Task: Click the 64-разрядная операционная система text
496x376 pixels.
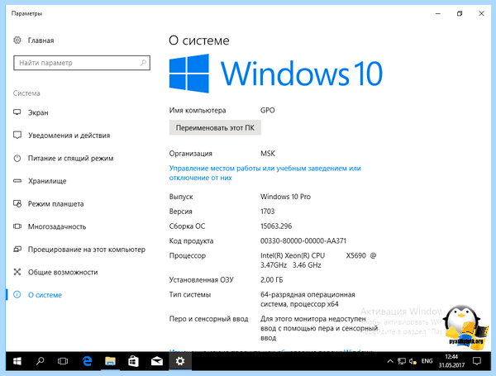Action: tap(308, 299)
